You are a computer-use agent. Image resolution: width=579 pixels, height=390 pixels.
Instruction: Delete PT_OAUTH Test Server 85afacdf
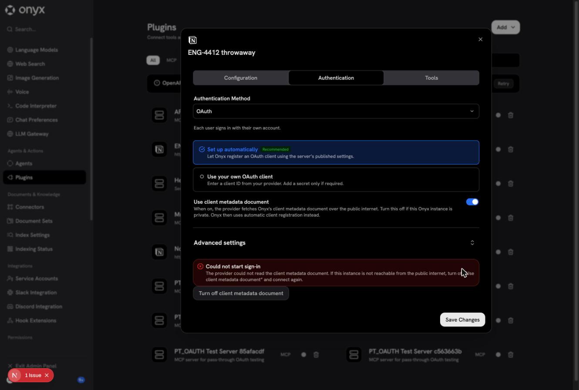316,355
